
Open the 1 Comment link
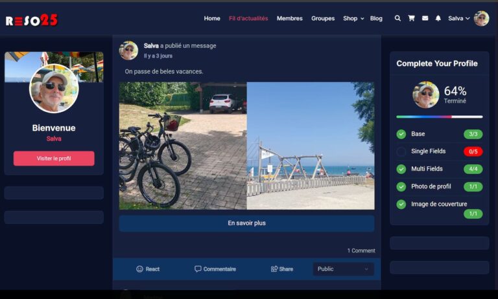click(x=361, y=250)
